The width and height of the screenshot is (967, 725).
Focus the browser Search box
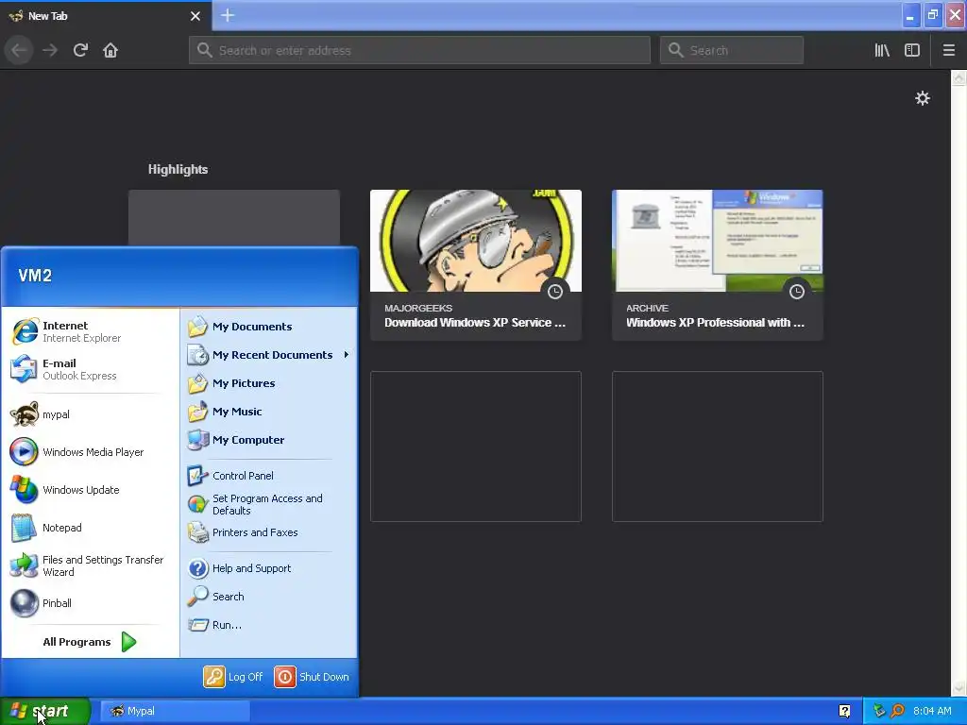pos(732,50)
